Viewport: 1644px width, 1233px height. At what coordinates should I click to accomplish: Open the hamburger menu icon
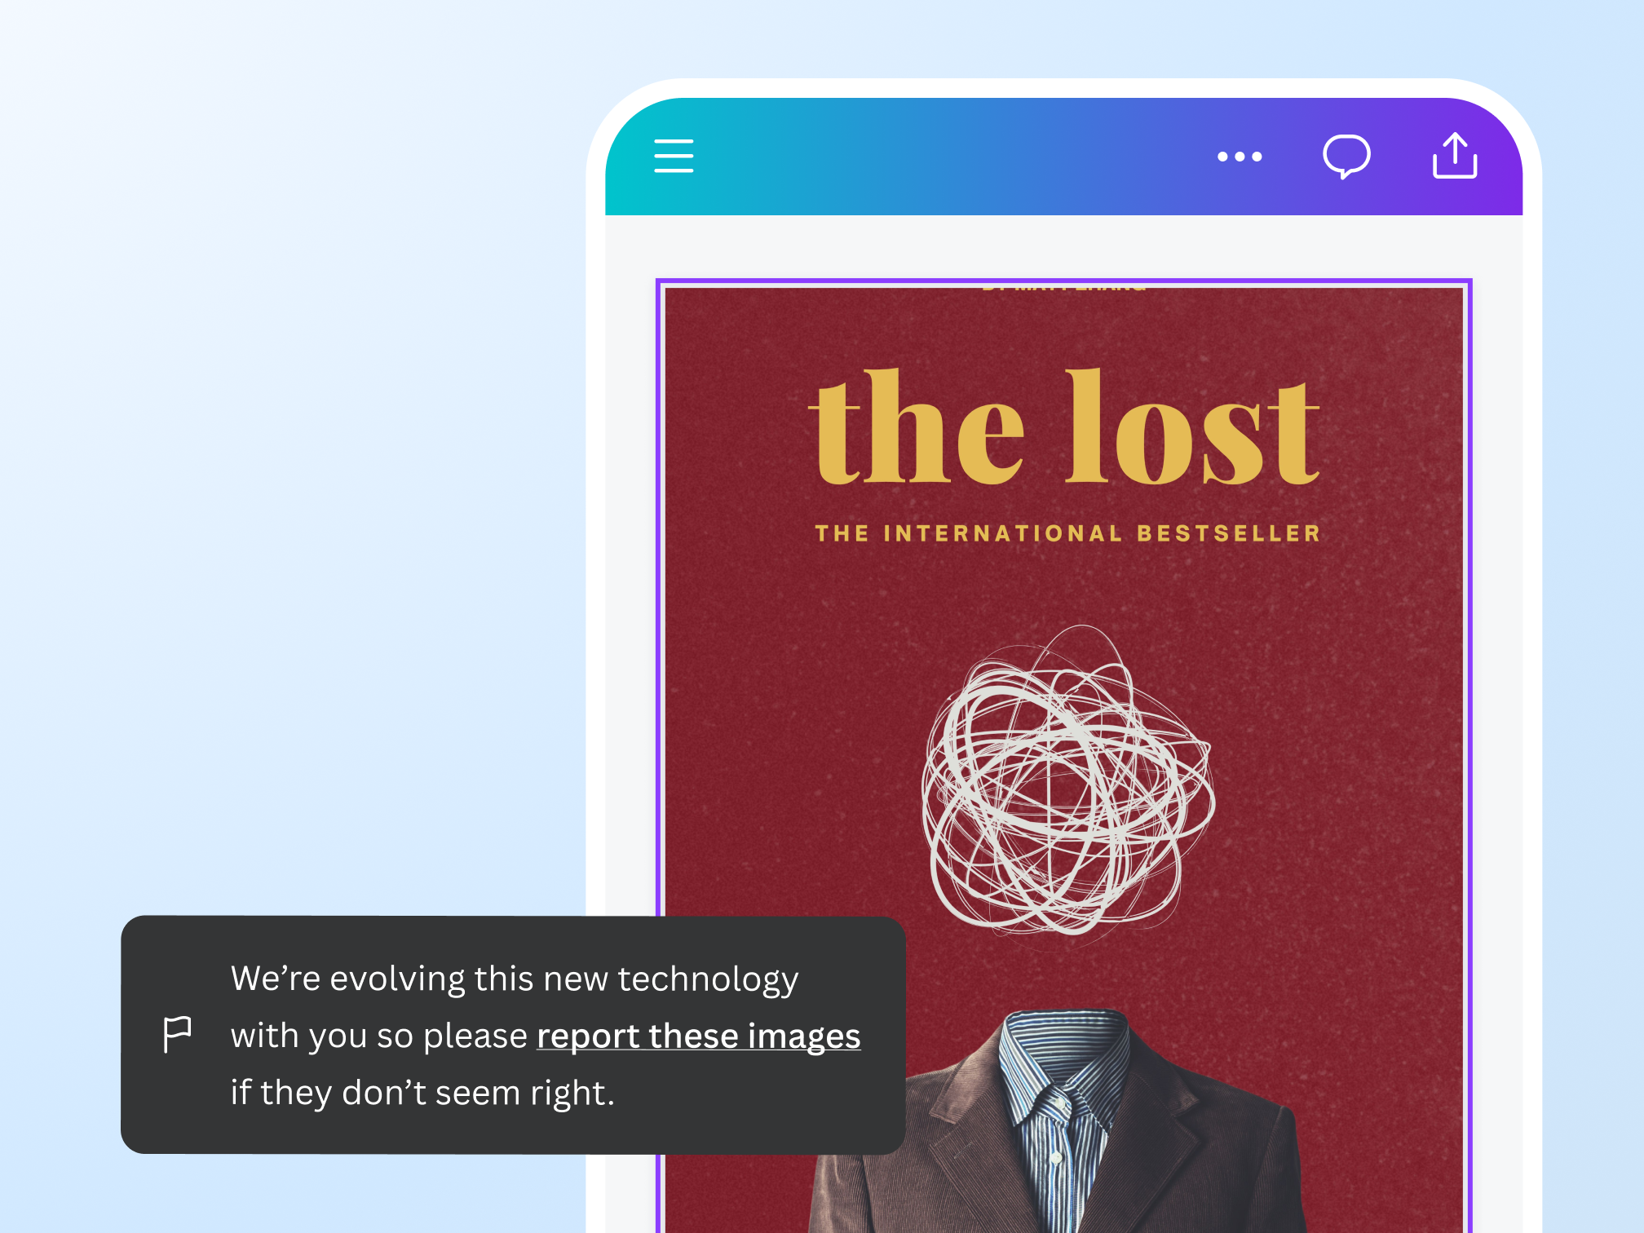pyautogui.click(x=674, y=156)
